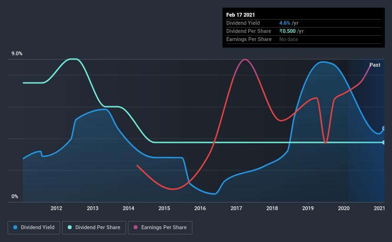This screenshot has width=392, height=242.
Task: Click the tooltip Dividend Per Share label
Action: pyautogui.click(x=248, y=31)
